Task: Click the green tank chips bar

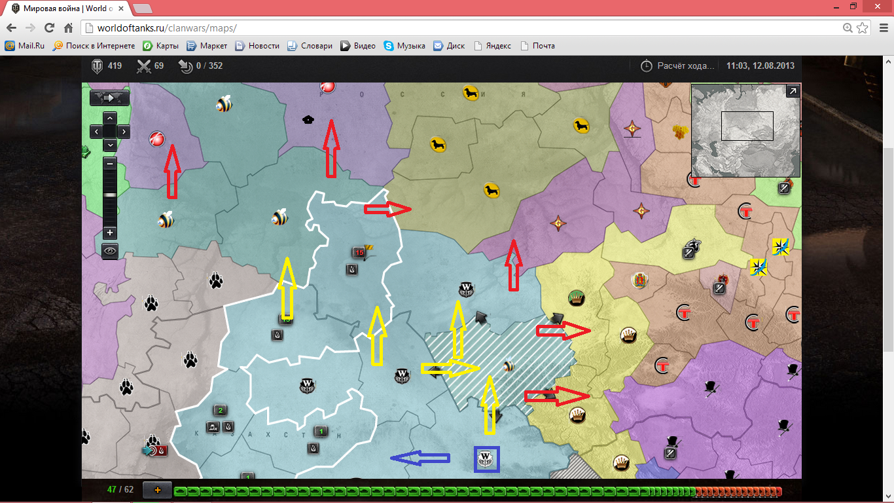Action: [435, 491]
